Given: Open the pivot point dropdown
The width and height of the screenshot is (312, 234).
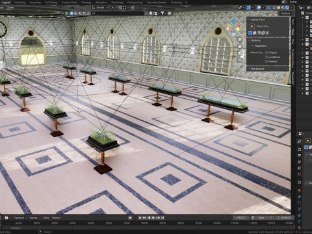Looking at the screenshot, I should coord(114,8).
